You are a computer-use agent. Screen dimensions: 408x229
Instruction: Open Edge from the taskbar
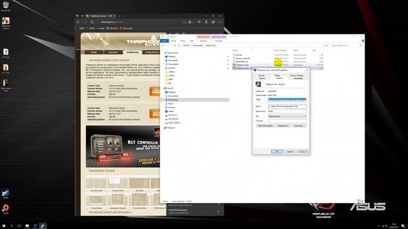coord(35,226)
